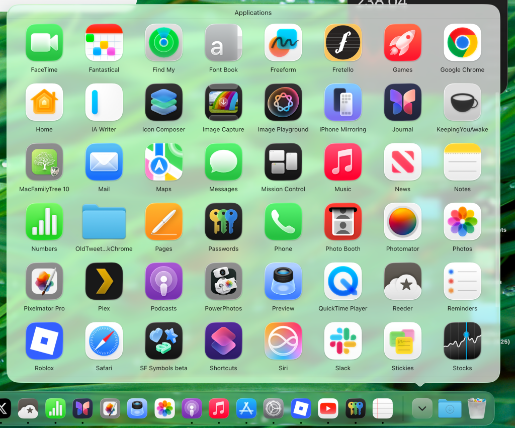This screenshot has width=515, height=428.
Task: Open the OldTweet...kChrome folder
Action: coord(104,222)
